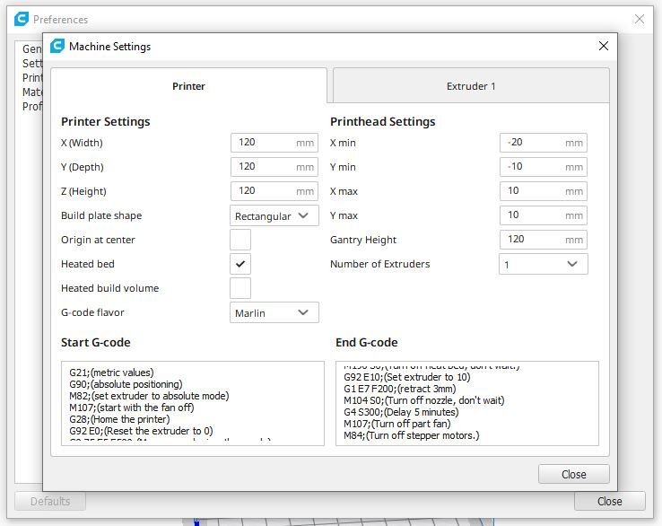Select the General item in Preferences sidebar
The image size is (662, 526).
32,49
